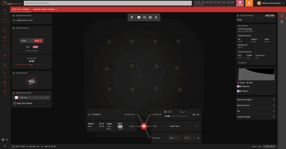The height and width of the screenshot is (149, 286).
Task: Click the binning link/unlink icon
Action: click(198, 138)
